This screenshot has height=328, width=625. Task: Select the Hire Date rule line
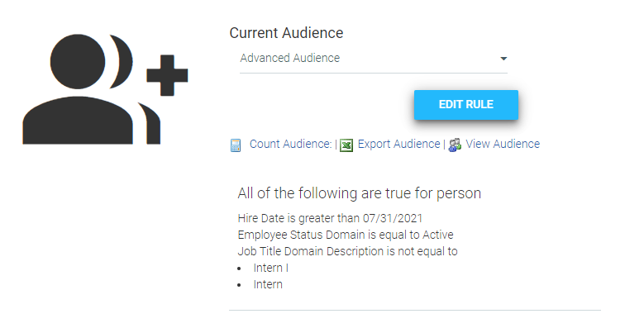(x=330, y=218)
